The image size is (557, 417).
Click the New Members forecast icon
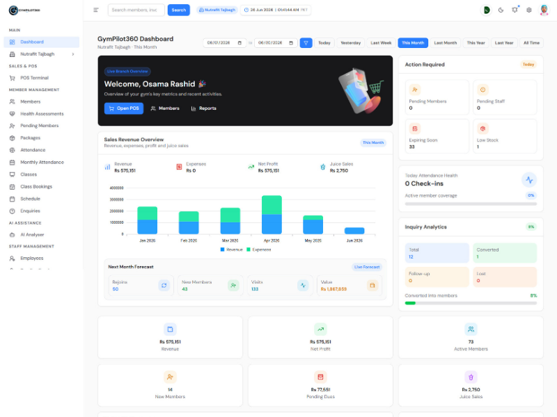point(233,285)
